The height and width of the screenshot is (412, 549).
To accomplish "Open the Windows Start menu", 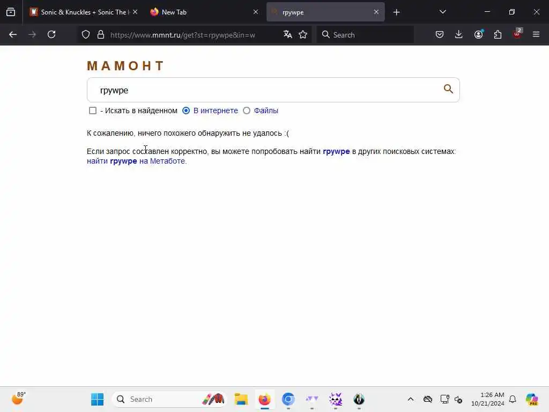I will [98, 399].
